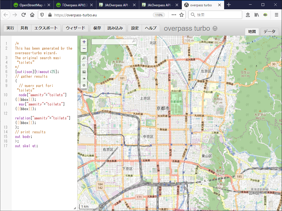Switch to the 地図 map tab

click(252, 32)
